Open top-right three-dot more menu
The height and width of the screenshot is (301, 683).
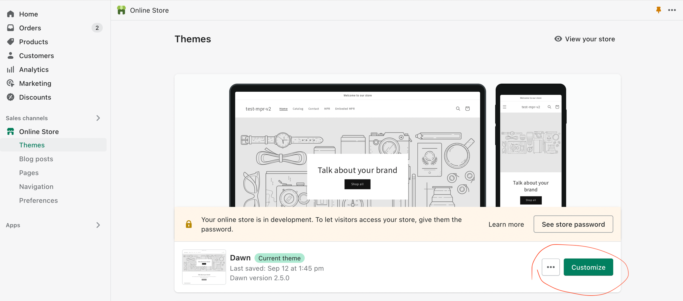[672, 10]
